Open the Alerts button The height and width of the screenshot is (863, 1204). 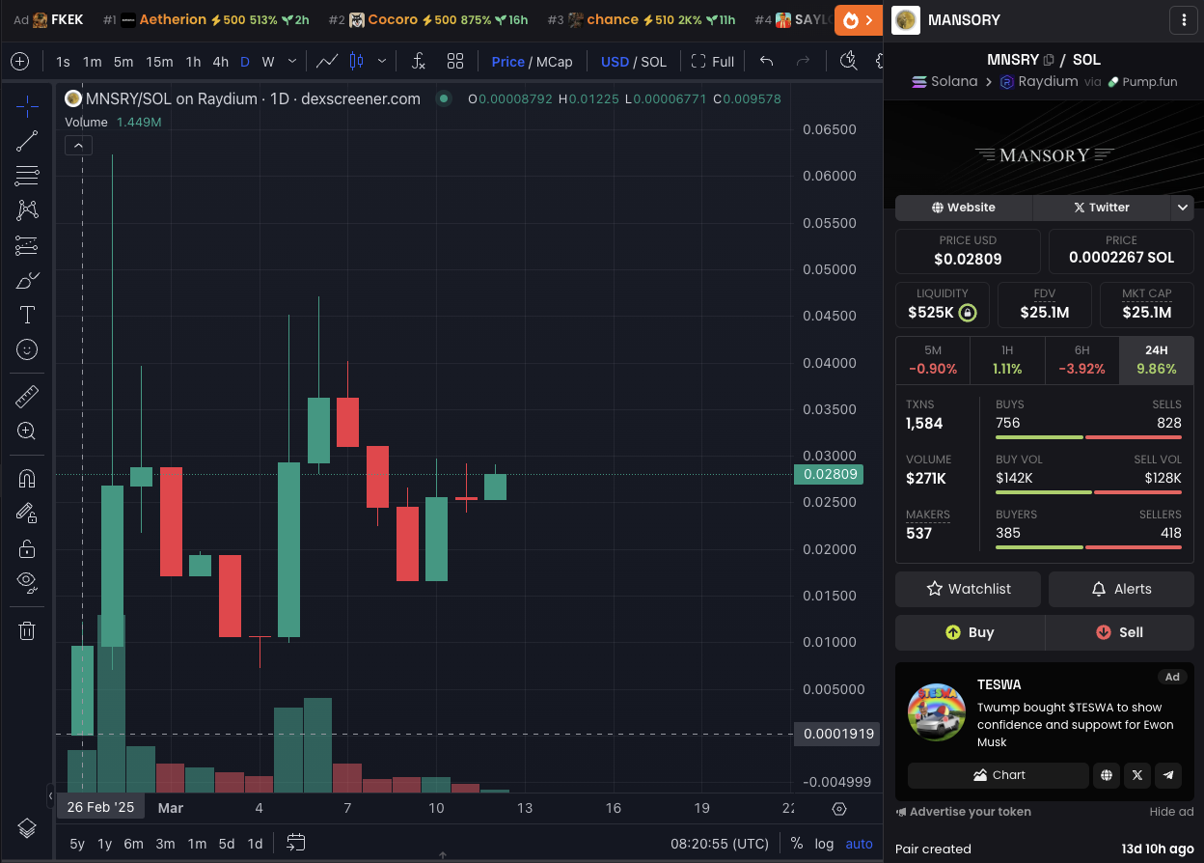pos(1121,589)
